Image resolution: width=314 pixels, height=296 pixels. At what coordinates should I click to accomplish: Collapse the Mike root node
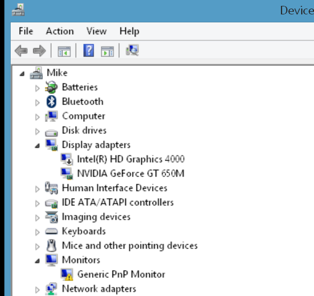[22, 74]
